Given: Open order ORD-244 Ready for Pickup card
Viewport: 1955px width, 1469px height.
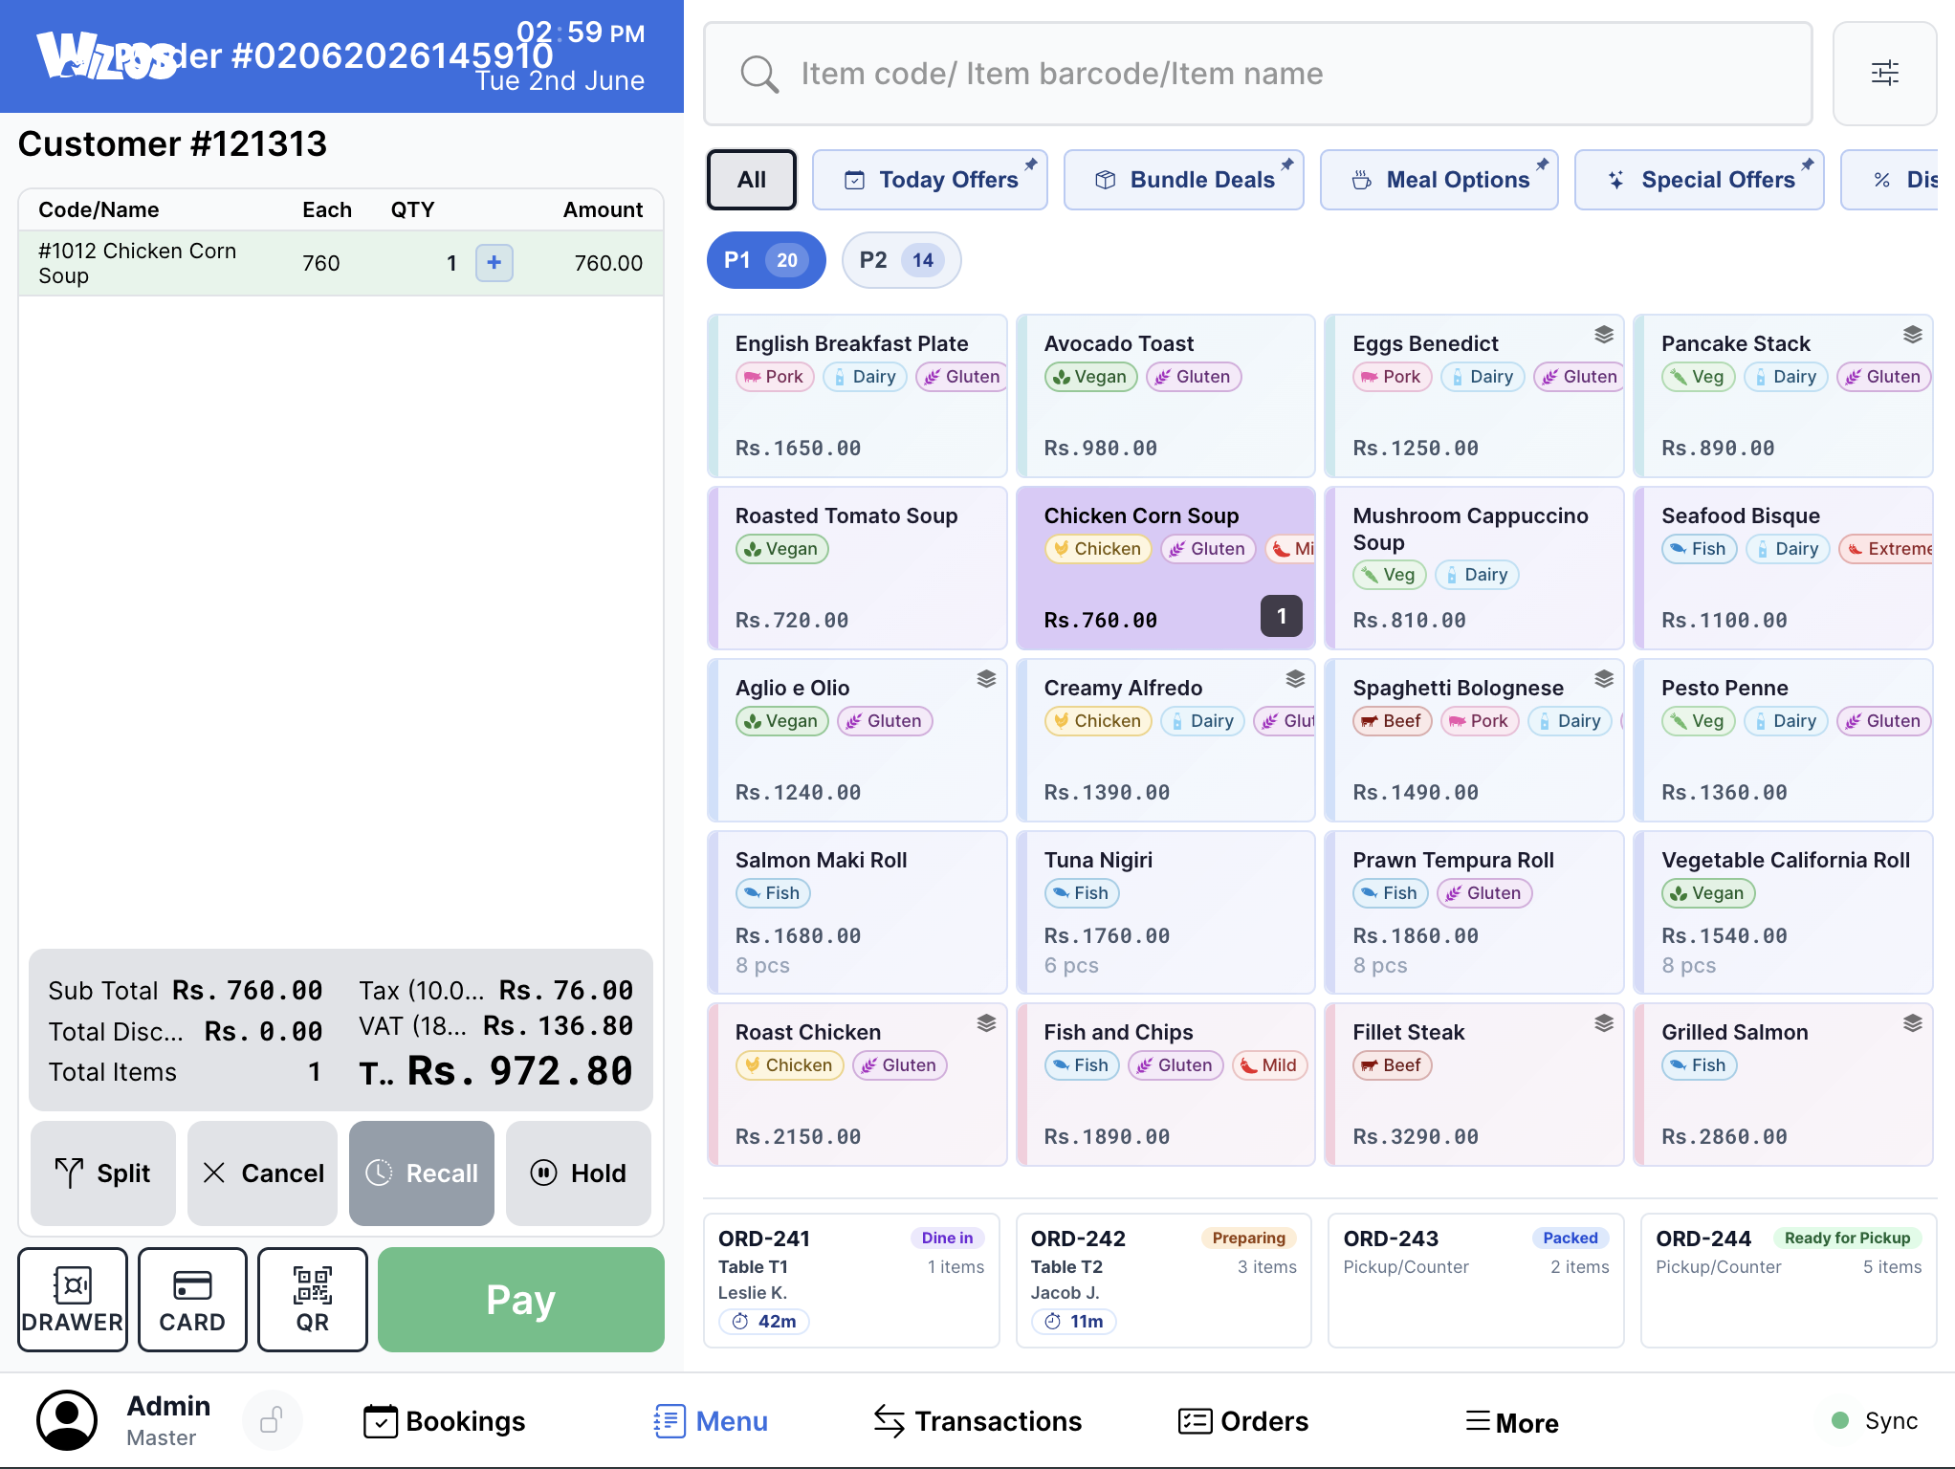Looking at the screenshot, I should [x=1789, y=1281].
